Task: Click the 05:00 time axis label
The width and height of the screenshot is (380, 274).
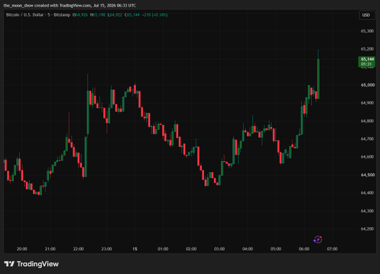Action: coord(276,249)
